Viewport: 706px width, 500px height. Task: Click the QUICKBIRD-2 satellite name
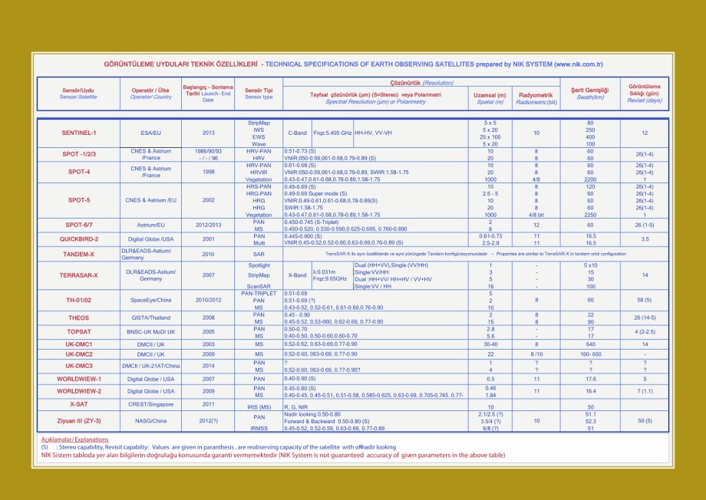pos(79,239)
